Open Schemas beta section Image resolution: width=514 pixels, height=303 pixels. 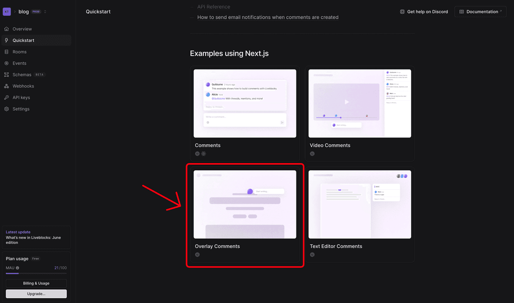36,75
